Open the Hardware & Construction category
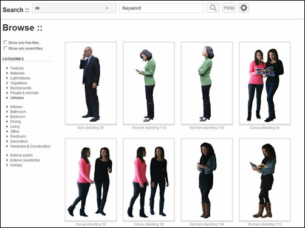The height and width of the screenshot is (228, 305). click(30, 146)
